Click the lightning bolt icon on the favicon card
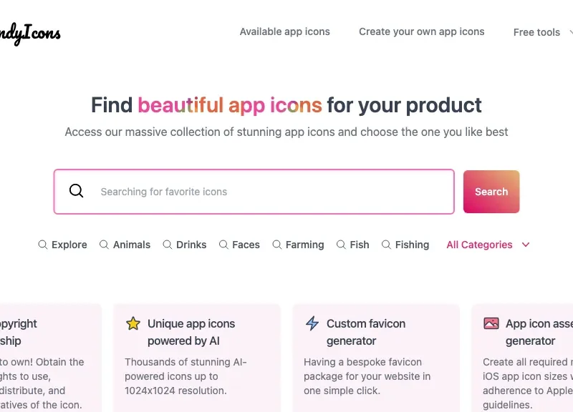This screenshot has height=412, width=573. [311, 323]
